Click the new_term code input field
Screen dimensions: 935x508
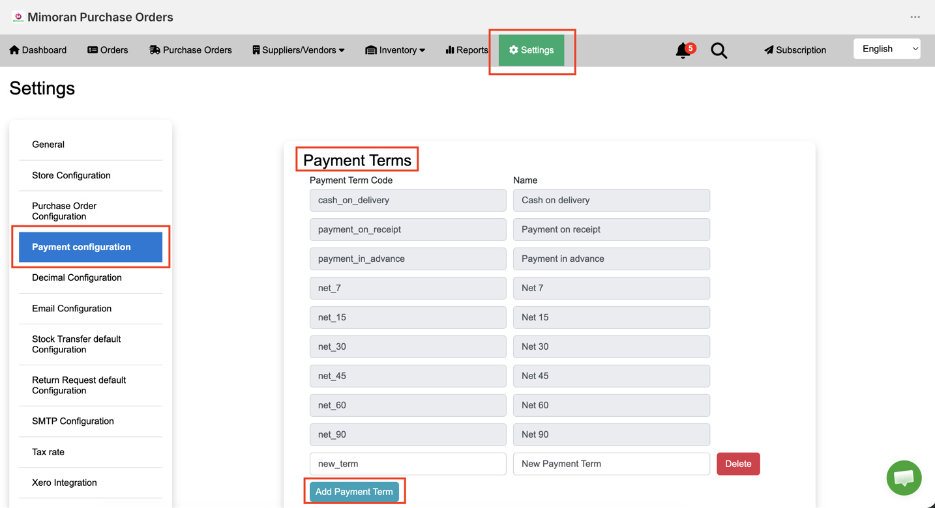coord(408,464)
